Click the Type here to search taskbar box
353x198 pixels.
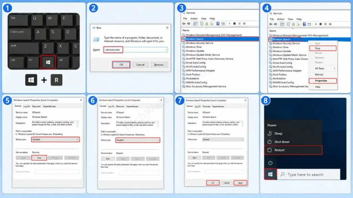tap(309, 174)
